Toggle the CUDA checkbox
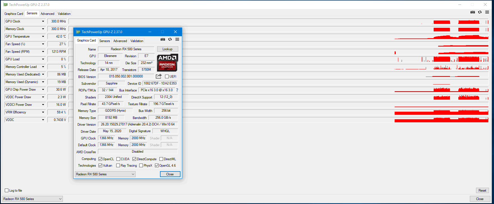The width and height of the screenshot is (494, 204). [118, 159]
